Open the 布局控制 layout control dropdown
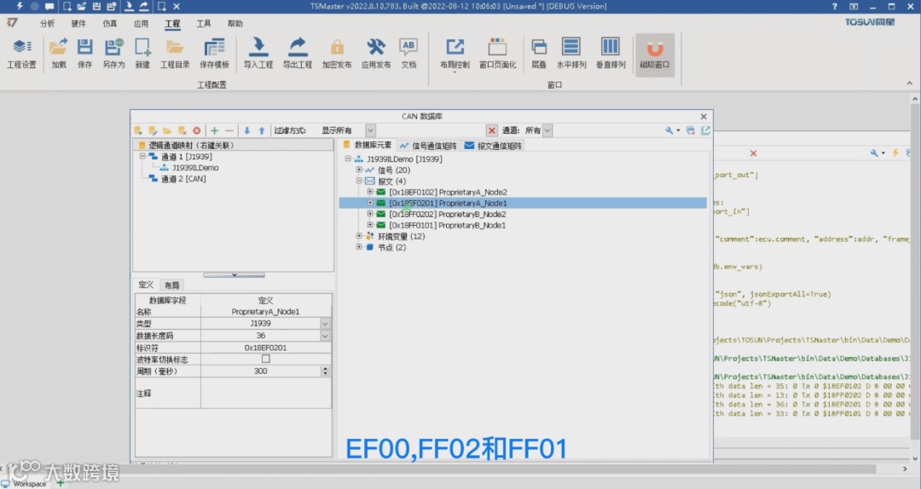 click(x=455, y=55)
